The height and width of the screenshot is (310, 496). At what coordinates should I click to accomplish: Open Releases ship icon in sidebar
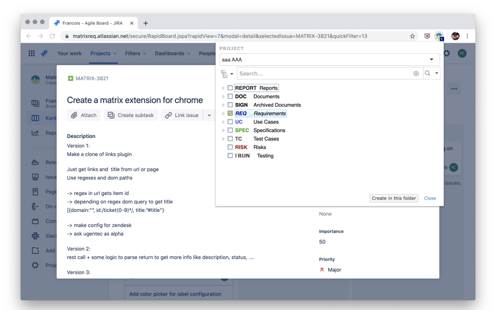pyautogui.click(x=35, y=162)
